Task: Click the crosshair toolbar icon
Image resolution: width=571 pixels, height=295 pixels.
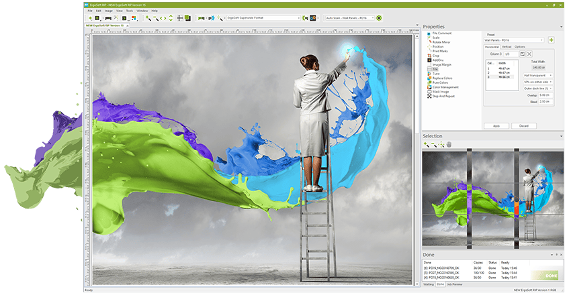Action: pyautogui.click(x=180, y=18)
